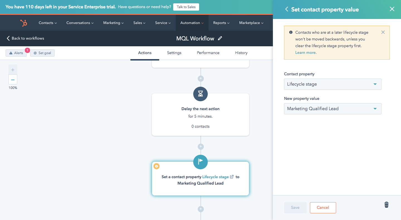Open the New property value dropdown

pyautogui.click(x=332, y=109)
